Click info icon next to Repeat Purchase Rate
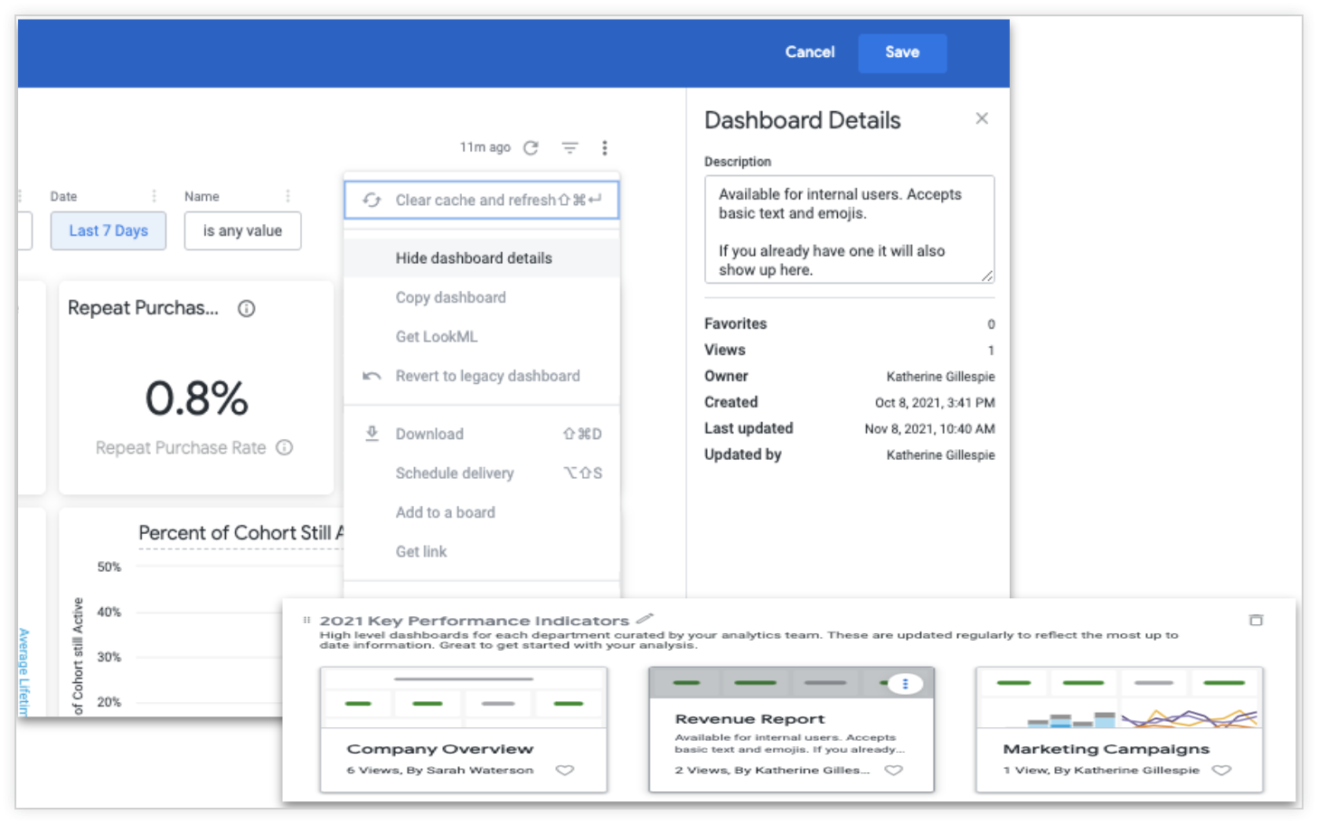Viewport: 1318px width, 824px height. pyautogui.click(x=285, y=447)
